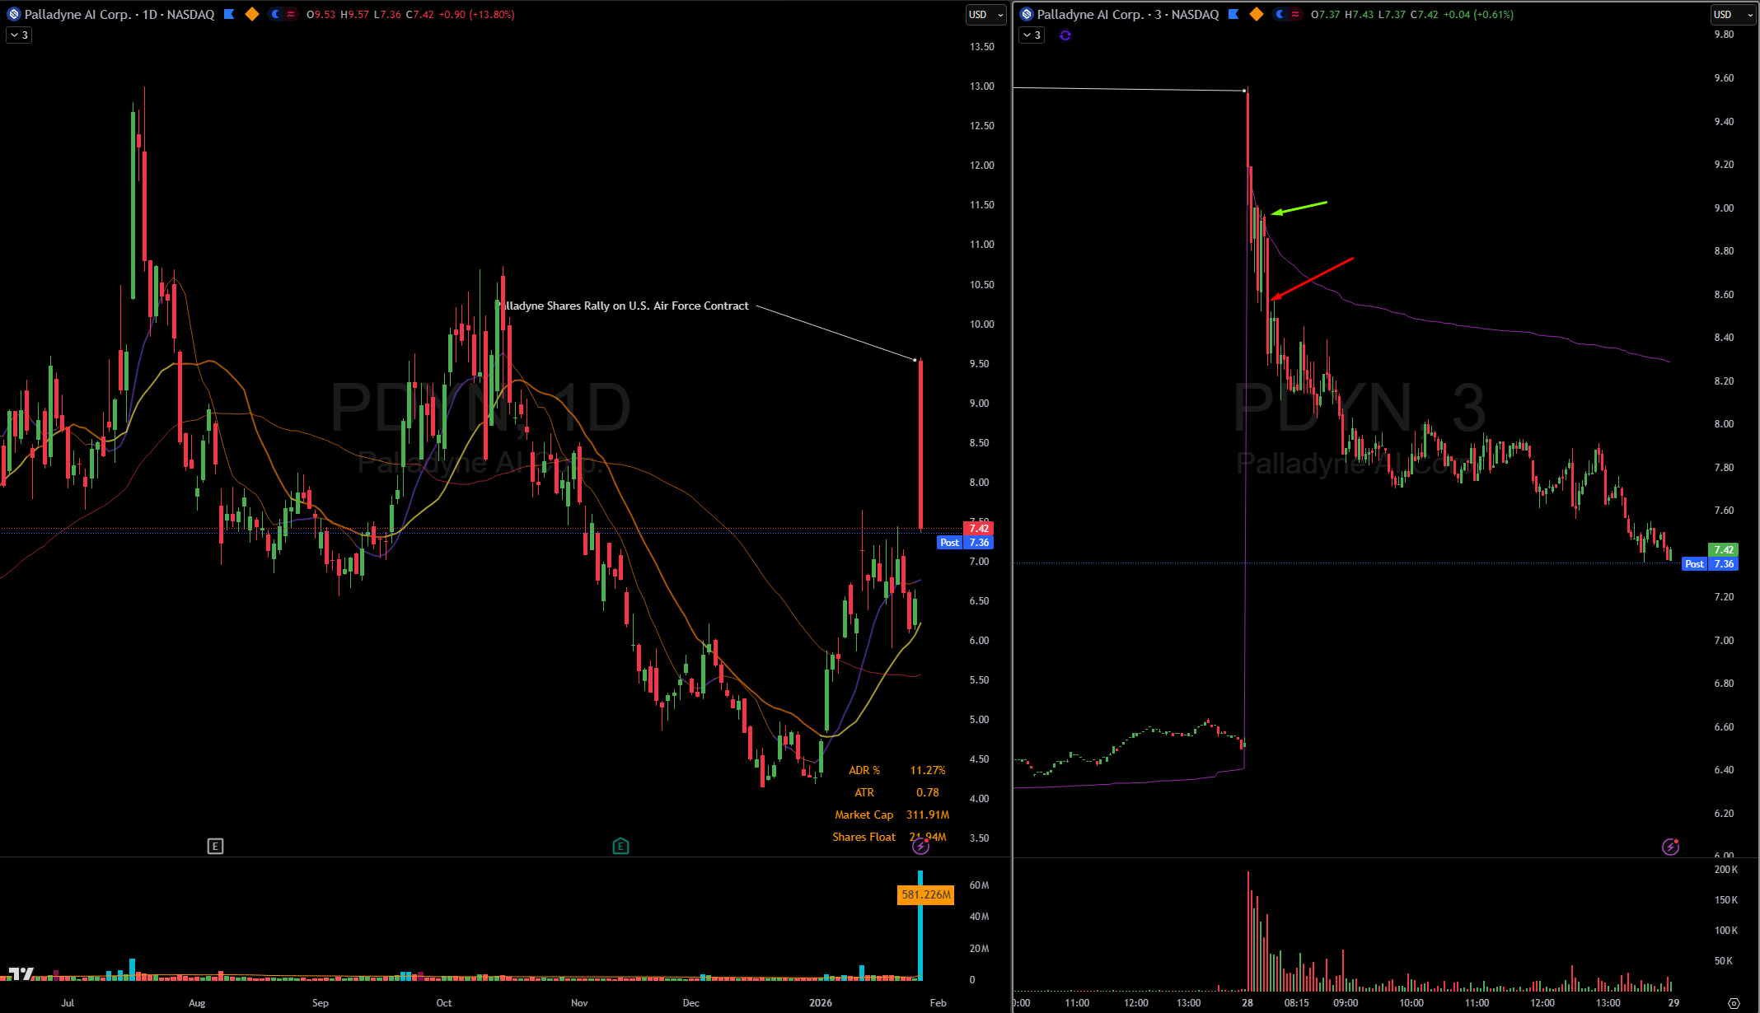Click blue flag icon on 3-minute chart
The height and width of the screenshot is (1013, 1760).
(x=1233, y=14)
